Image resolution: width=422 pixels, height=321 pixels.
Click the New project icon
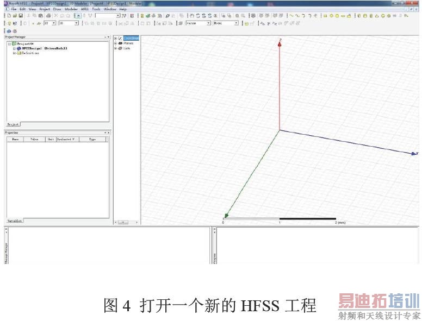point(9,16)
